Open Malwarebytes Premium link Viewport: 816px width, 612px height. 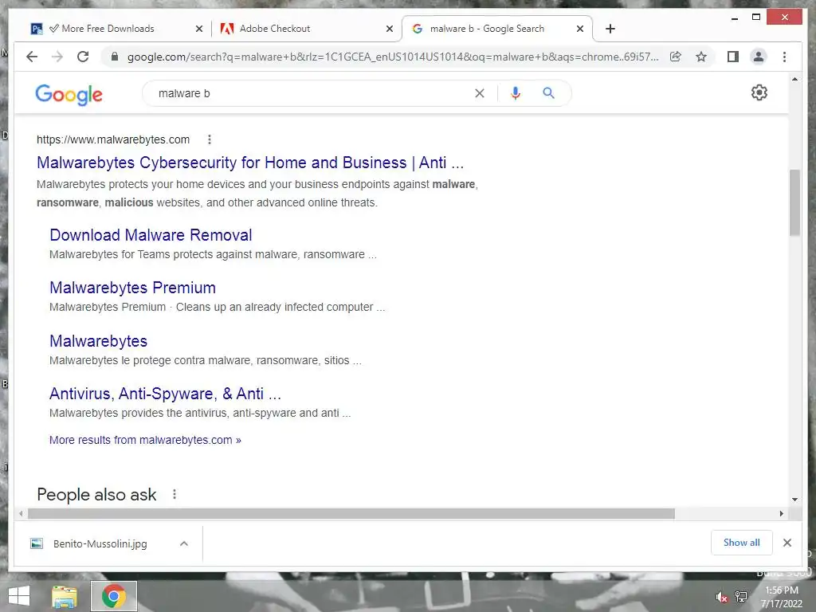click(x=133, y=287)
